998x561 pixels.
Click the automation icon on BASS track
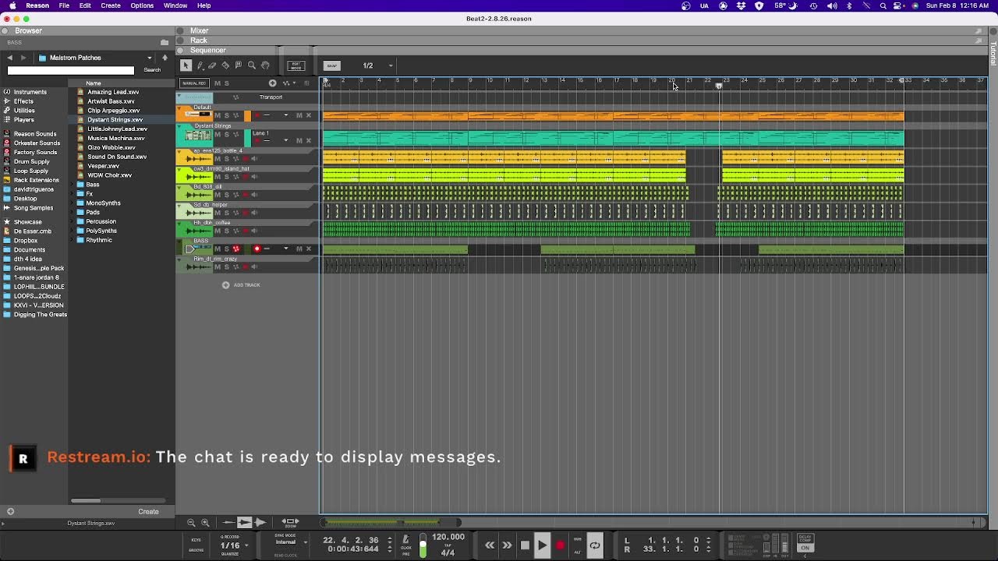click(236, 249)
